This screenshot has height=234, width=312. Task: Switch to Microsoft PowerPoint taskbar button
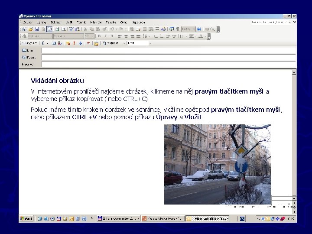[162, 218]
